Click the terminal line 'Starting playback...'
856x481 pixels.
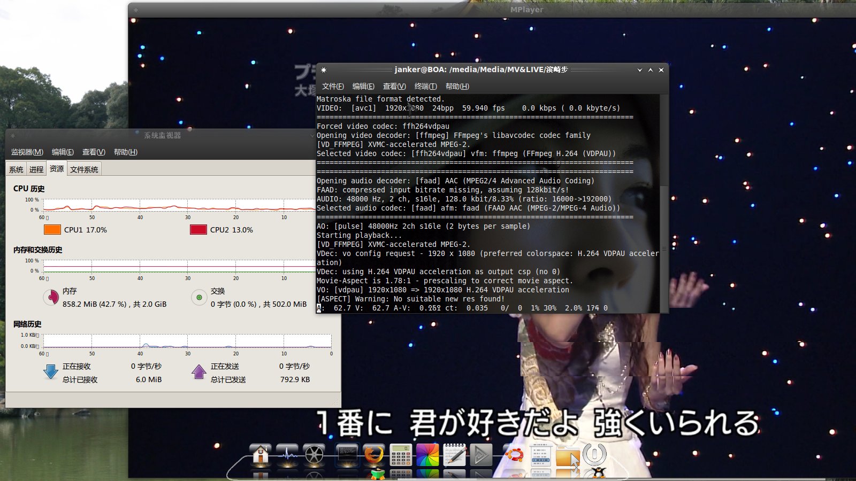tap(359, 235)
